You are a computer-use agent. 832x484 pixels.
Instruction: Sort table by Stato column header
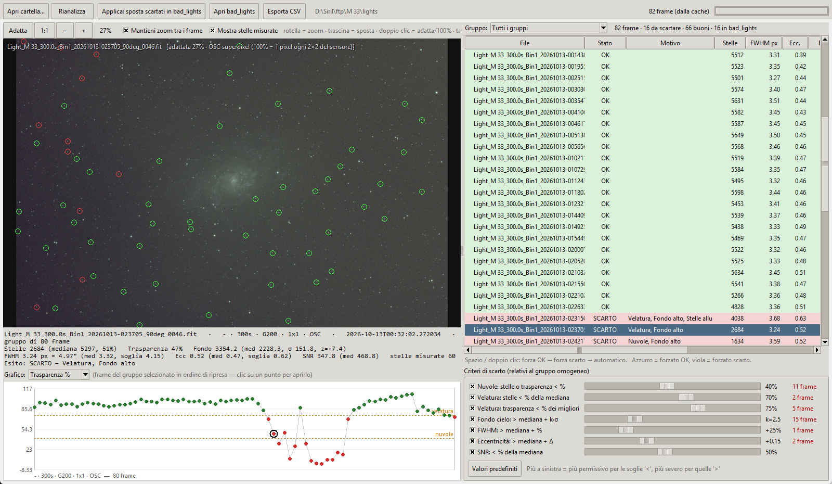tap(605, 43)
